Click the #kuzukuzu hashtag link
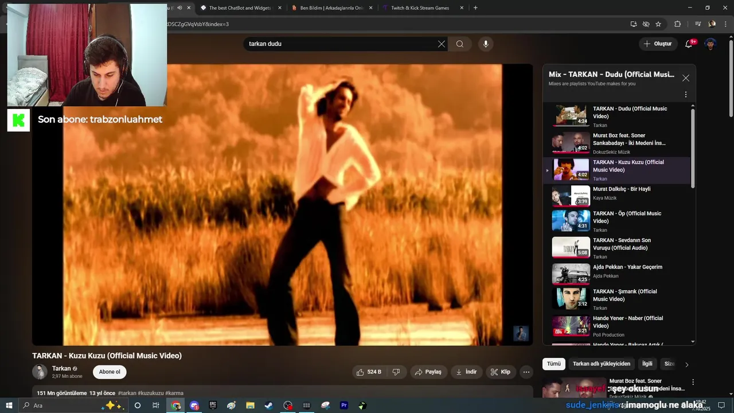 [x=151, y=393]
